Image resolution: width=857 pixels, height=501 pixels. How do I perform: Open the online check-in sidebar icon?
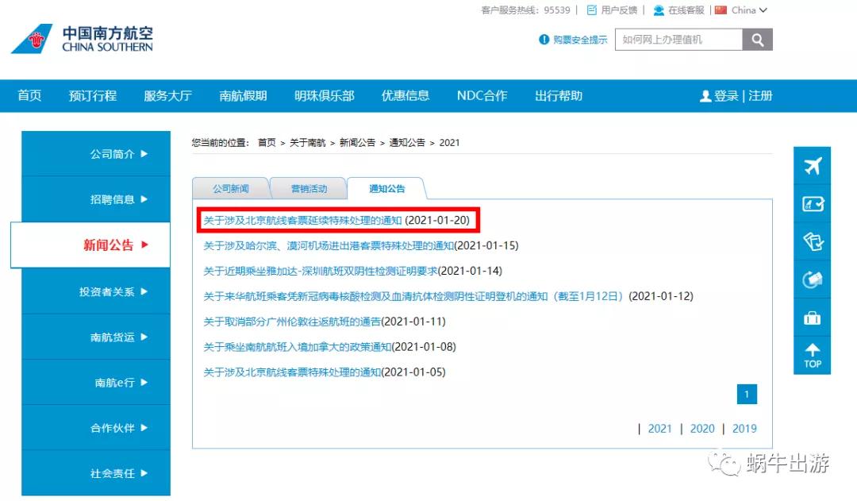click(812, 204)
